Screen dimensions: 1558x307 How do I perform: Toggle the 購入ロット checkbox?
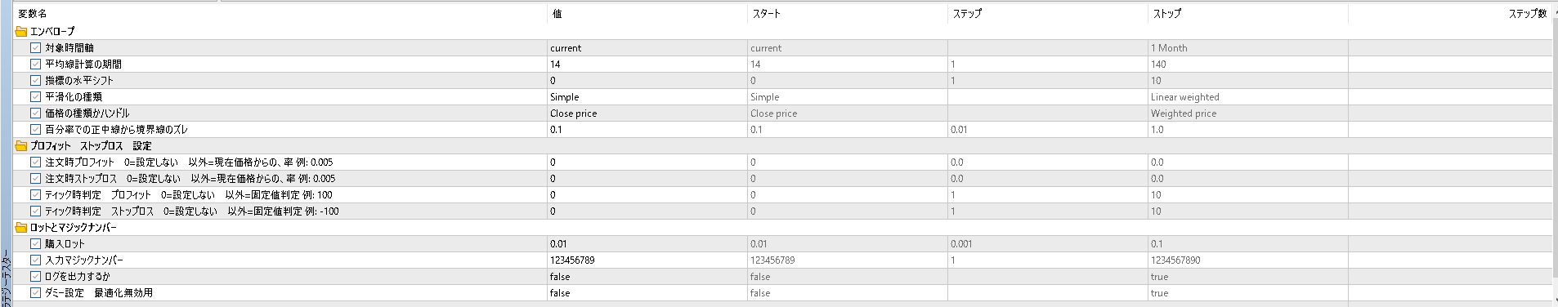(35, 244)
